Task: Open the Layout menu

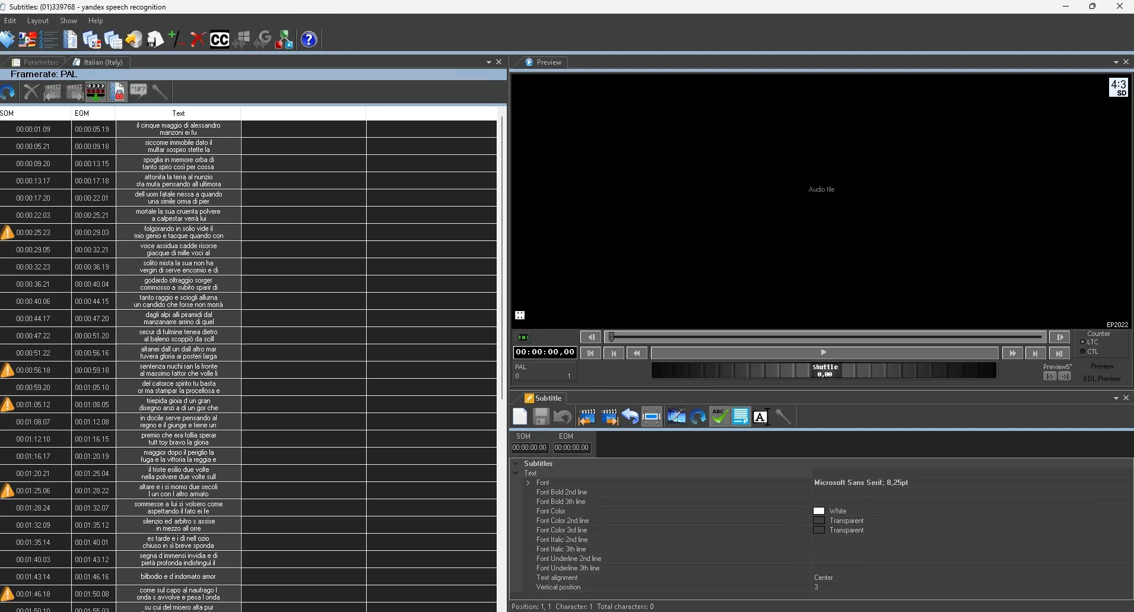Action: [x=38, y=21]
